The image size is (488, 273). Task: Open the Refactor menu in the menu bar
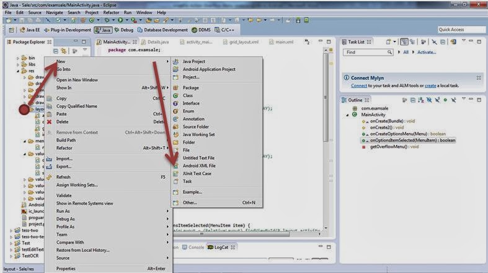pos(111,12)
